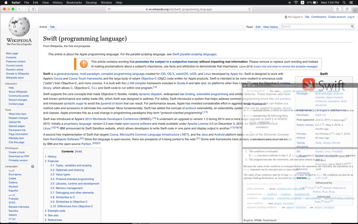The width and height of the screenshot is (358, 224).
Task: Open the Window menu
Action: pyautogui.click(x=106, y=3)
